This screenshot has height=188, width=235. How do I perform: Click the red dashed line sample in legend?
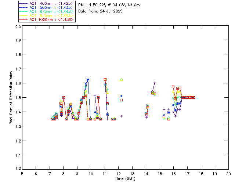pos(23,19)
